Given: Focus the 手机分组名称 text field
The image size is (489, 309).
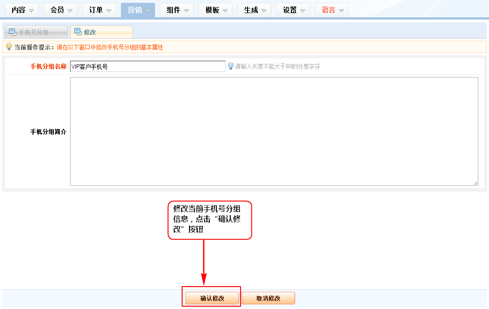Looking at the screenshot, I should tap(148, 67).
